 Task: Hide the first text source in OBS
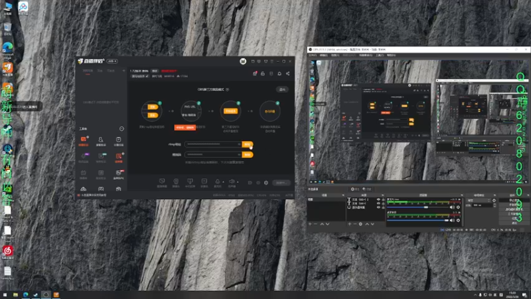point(378,200)
